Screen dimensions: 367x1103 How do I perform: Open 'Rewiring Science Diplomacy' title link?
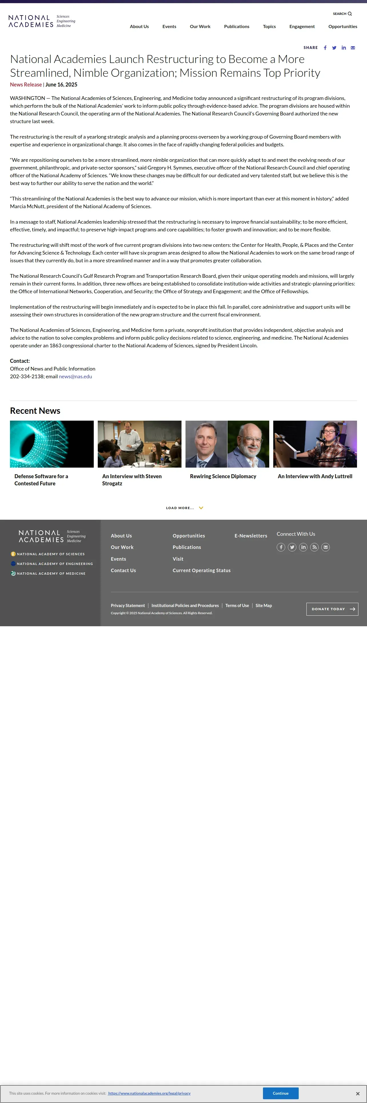[x=223, y=476]
